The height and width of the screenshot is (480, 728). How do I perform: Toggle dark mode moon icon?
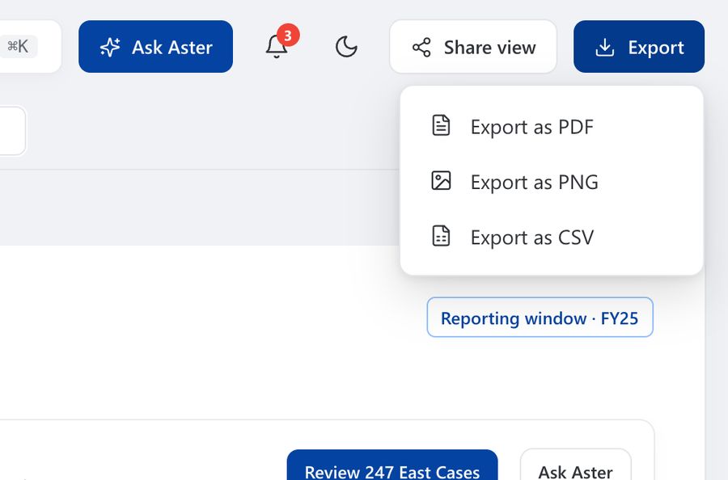[346, 47]
